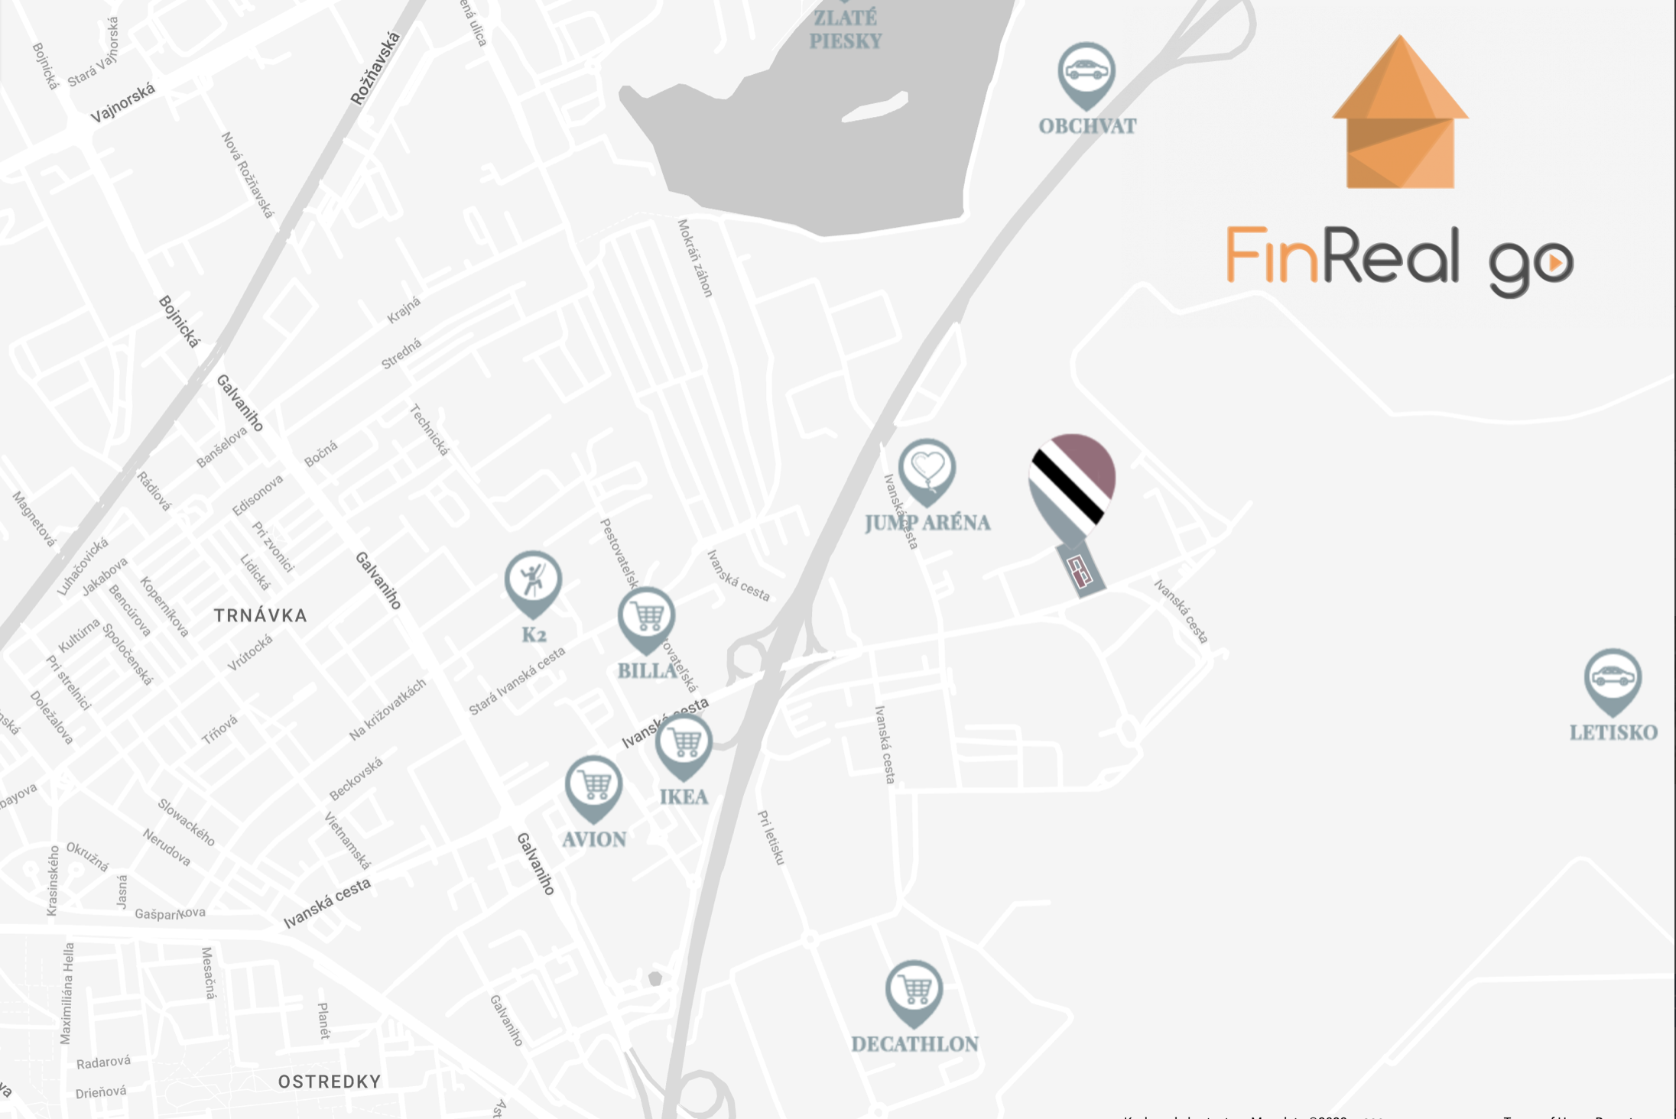Click the Obchvat car marker pin
Viewport: 1676px width, 1119px height.
point(1086,75)
